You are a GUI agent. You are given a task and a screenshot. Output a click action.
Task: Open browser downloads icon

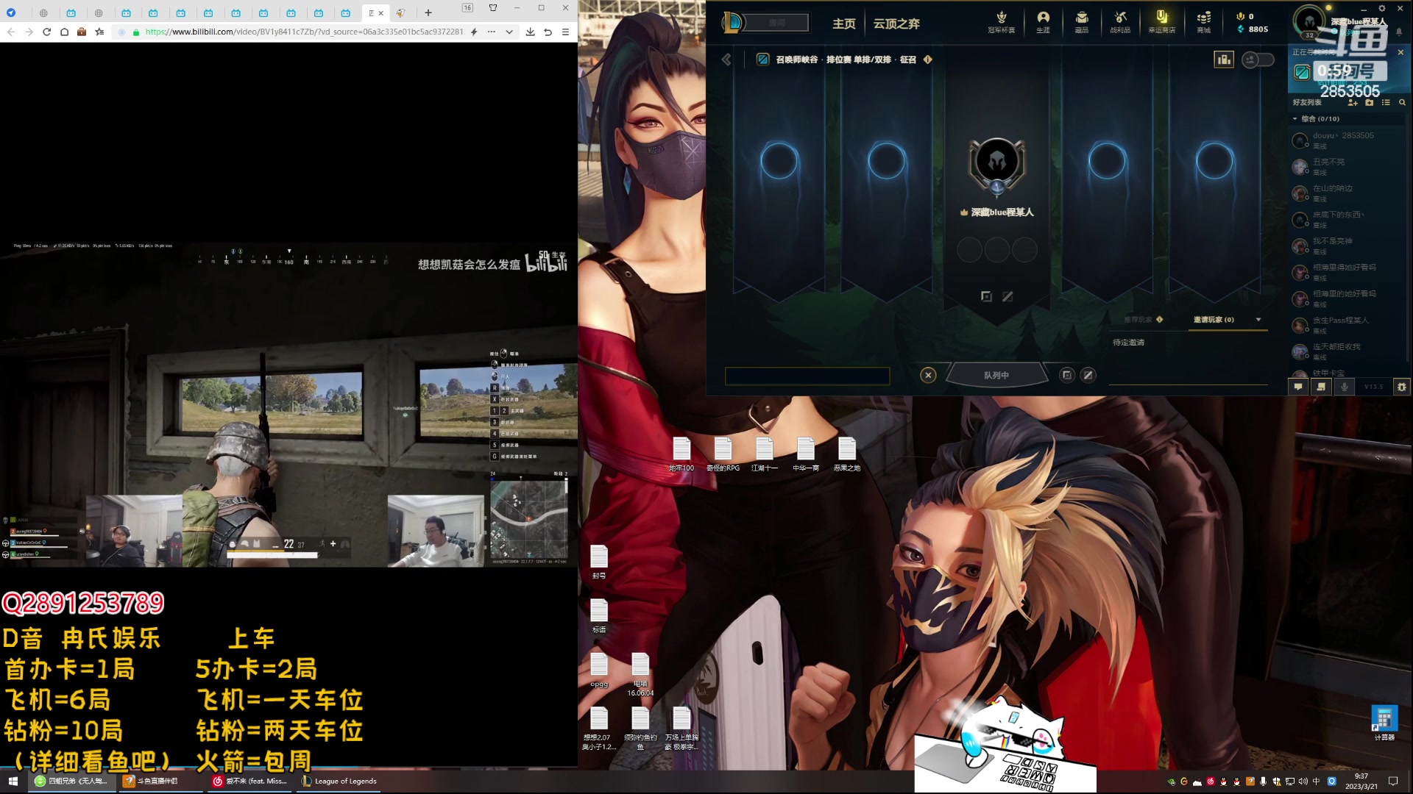530,32
